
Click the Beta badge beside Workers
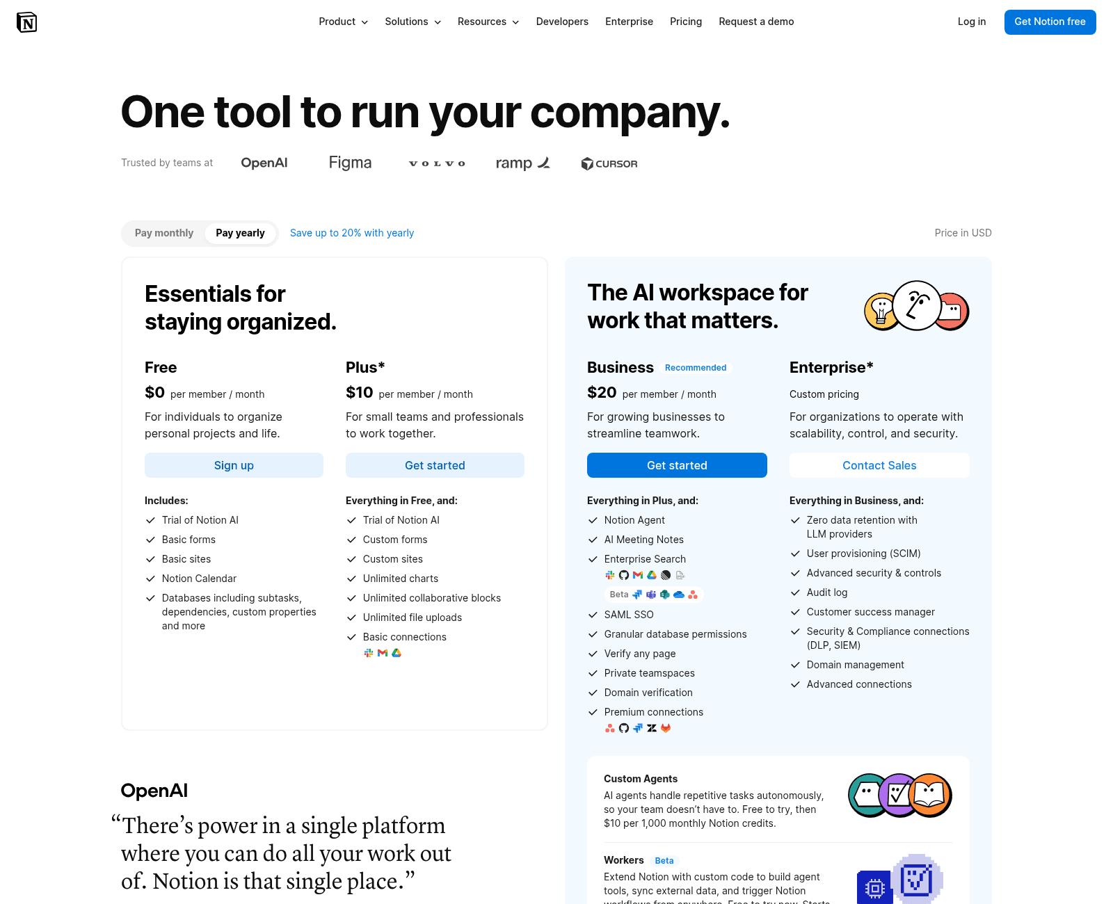coord(664,861)
